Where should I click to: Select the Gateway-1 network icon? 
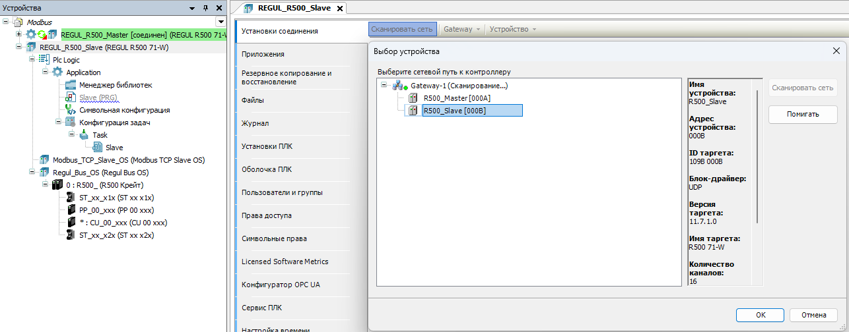[399, 86]
